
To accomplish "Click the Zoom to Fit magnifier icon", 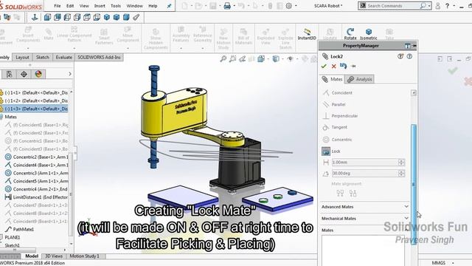I will 223,59.
